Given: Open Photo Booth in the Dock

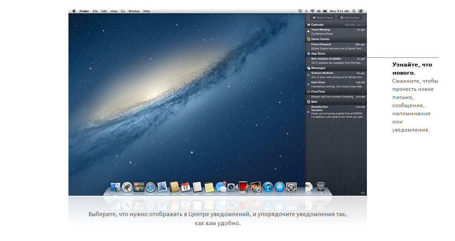Looking at the screenshot, I should coord(244,187).
